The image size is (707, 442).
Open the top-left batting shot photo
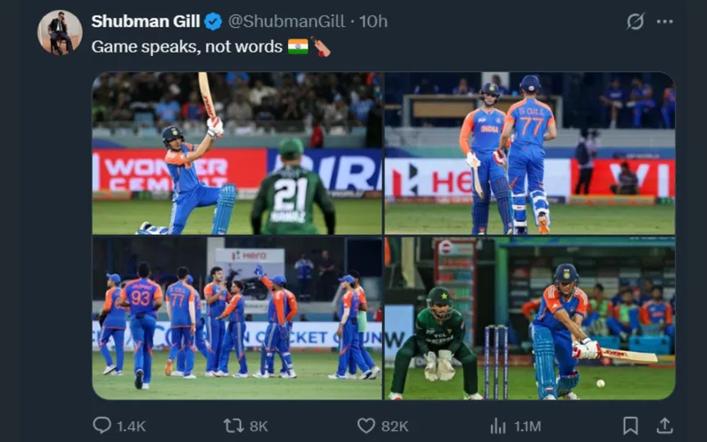(x=237, y=153)
